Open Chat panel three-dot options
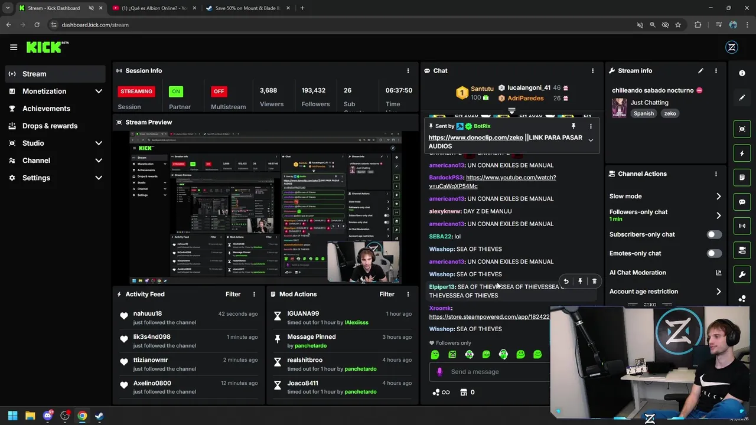Viewport: 756px width, 425px height. pos(592,71)
